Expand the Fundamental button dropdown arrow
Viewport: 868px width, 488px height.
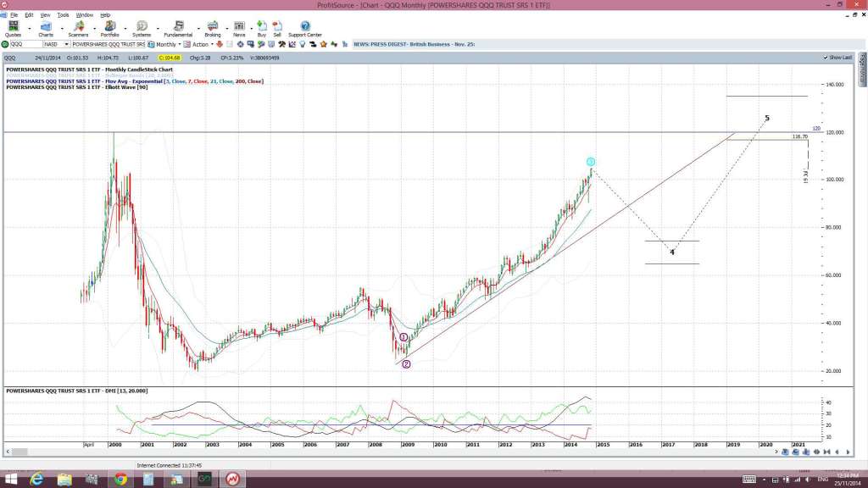point(198,28)
